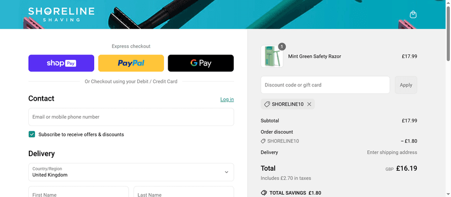
Task: Pay with Shop Pay express checkout
Action: 61,63
